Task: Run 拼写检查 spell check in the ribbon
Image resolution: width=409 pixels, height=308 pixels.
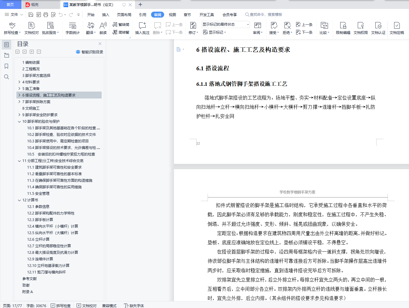Action: pos(12,28)
